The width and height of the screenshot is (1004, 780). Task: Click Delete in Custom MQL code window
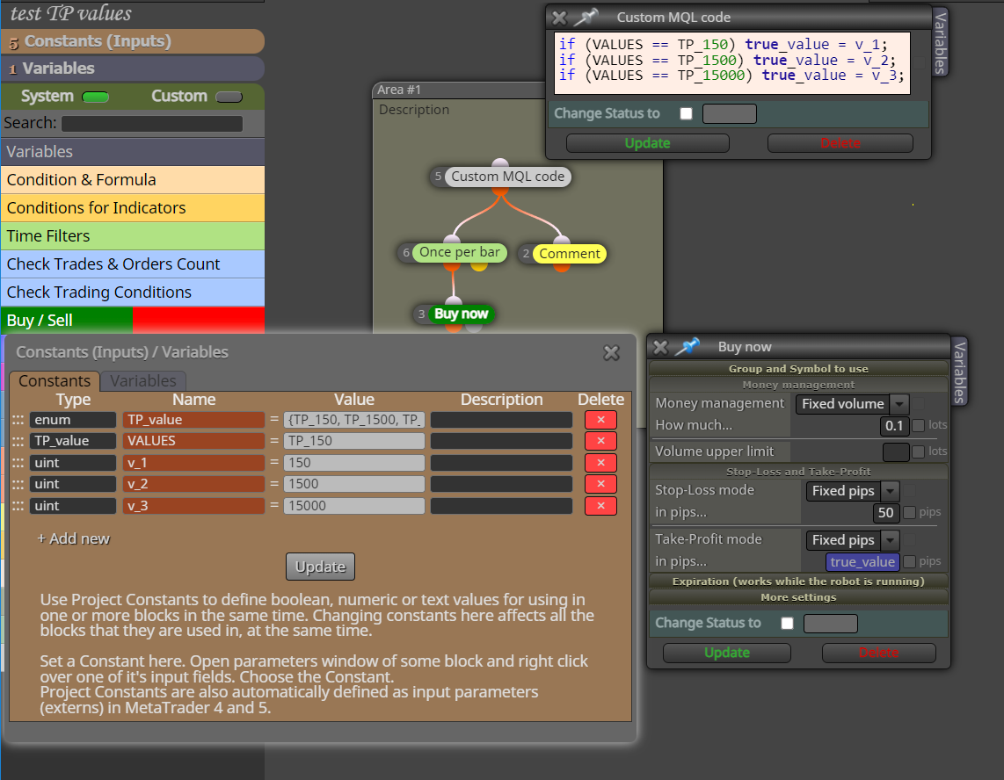[x=840, y=143]
